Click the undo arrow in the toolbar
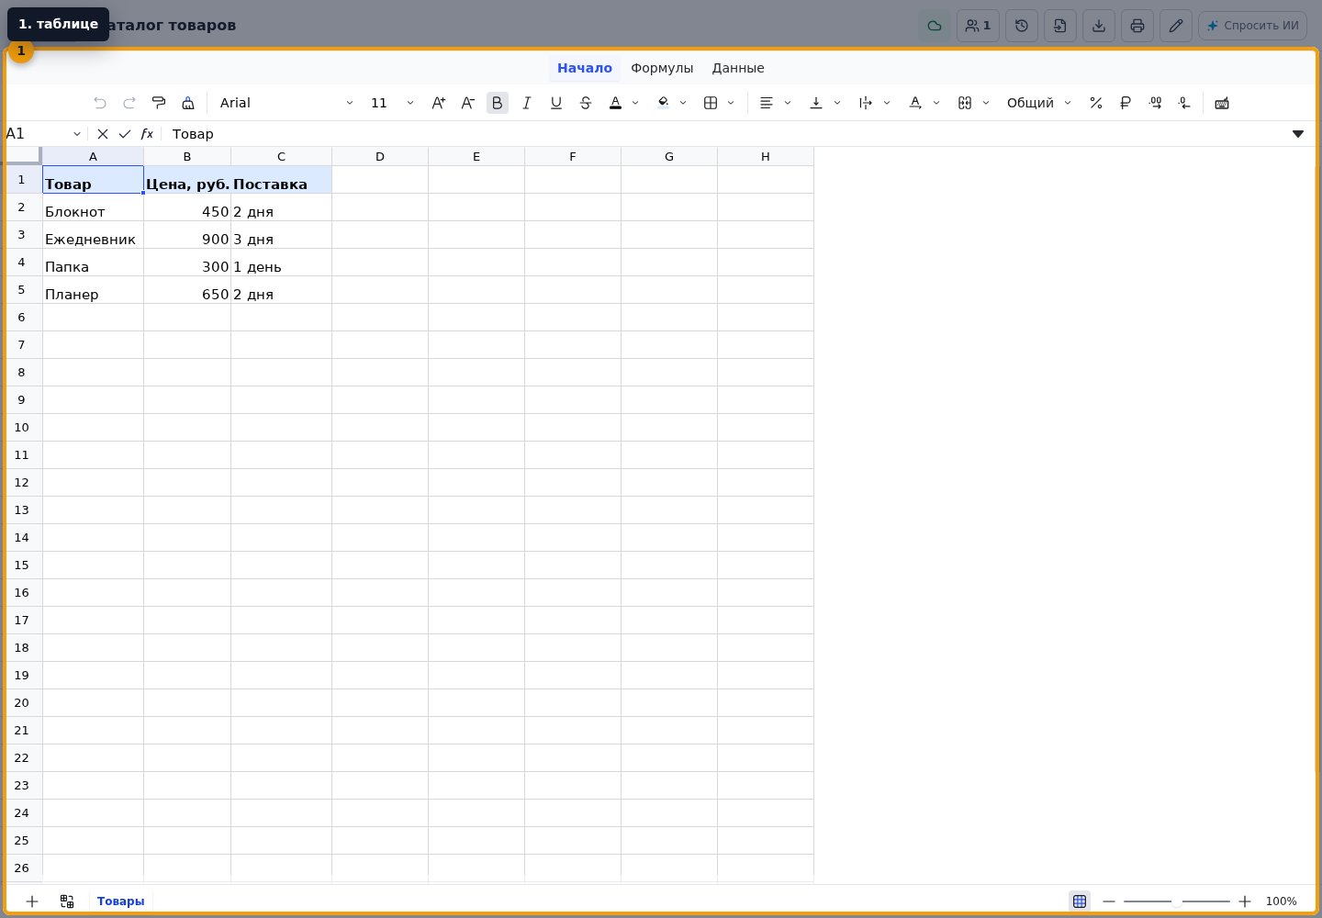Image resolution: width=1322 pixels, height=918 pixels. tap(100, 103)
